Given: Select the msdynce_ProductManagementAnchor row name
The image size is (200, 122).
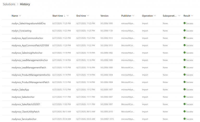Looking at the screenshot, I should 31,75.
